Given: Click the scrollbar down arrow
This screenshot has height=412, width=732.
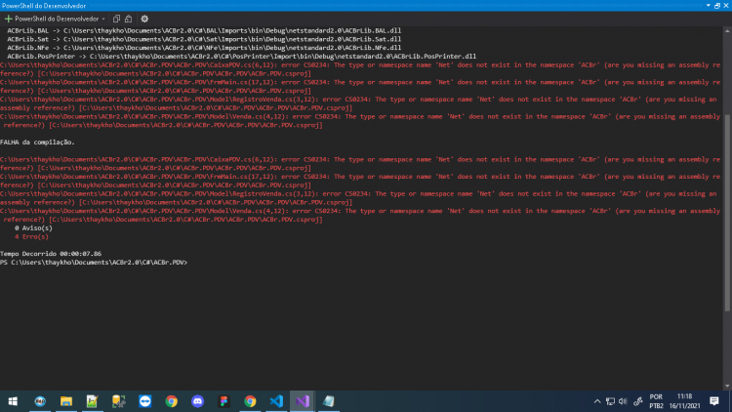Looking at the screenshot, I should (x=727, y=386).
